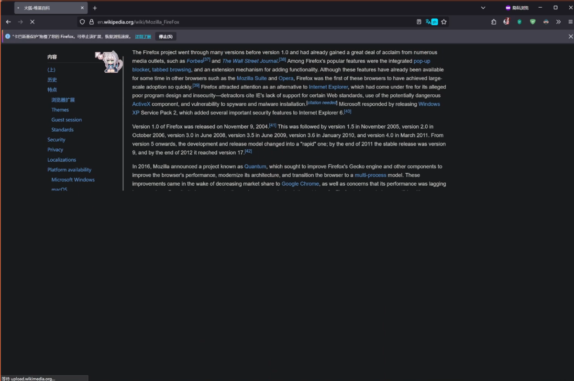
Task: Click the info icon in notification bar
Action: (8, 36)
